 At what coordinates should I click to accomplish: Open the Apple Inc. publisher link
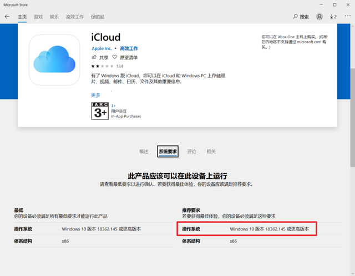tap(102, 48)
